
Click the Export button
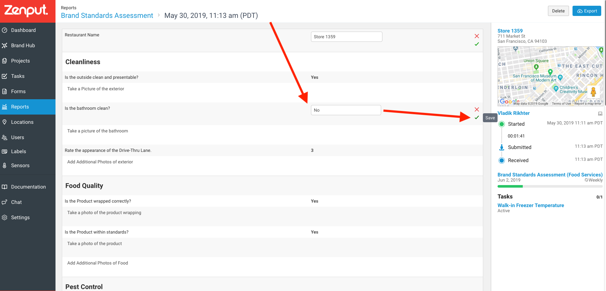tap(587, 11)
